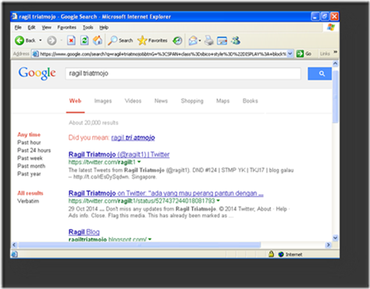Screen dimensions: 370x289
Task: Filter results by Past hour
Action: click(29, 143)
